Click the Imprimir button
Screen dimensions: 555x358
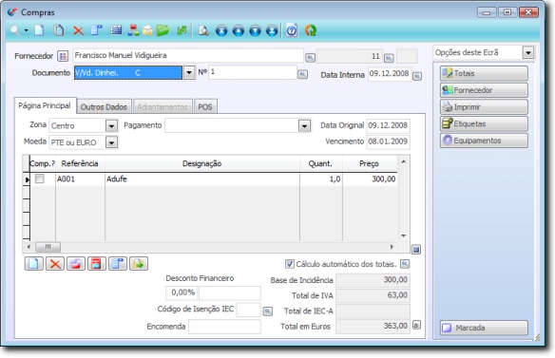[x=484, y=107]
